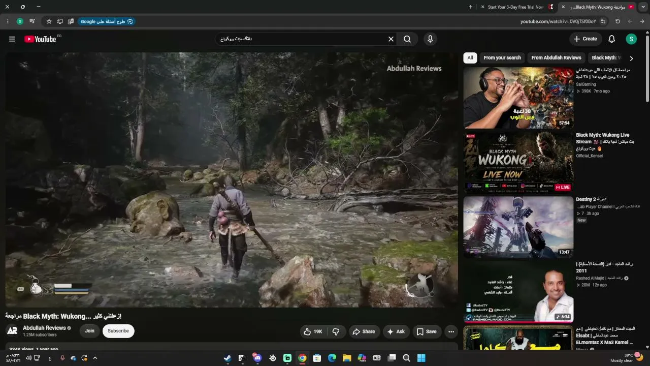Image resolution: width=650 pixels, height=366 pixels.
Task: Click the magnifier search button on YouTube
Action: point(407,39)
